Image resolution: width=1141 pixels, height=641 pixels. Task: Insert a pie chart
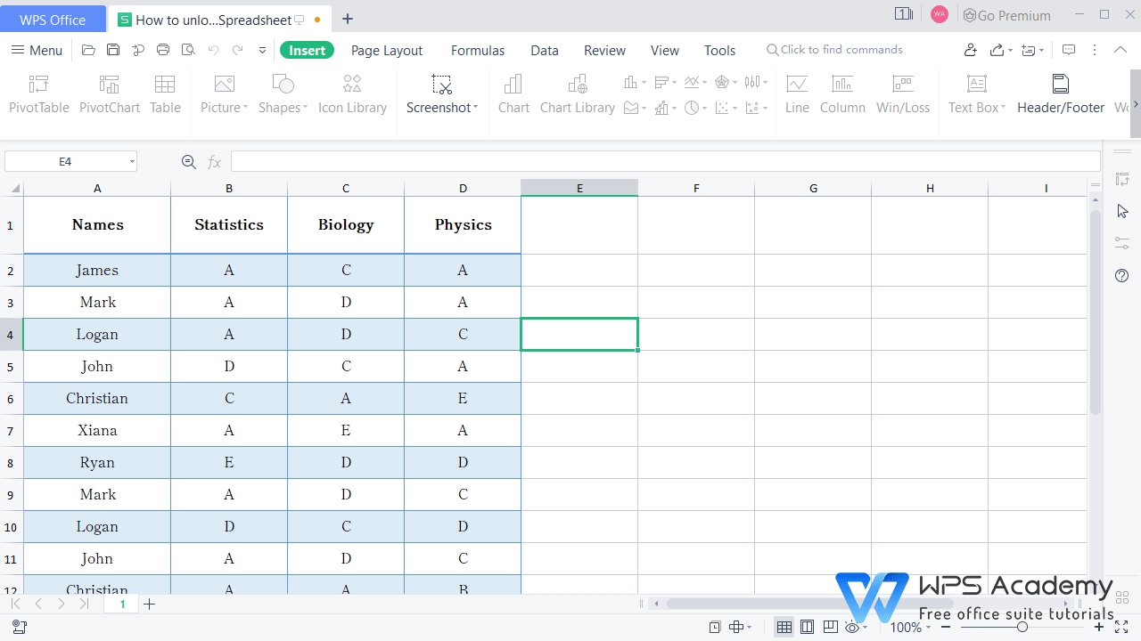(x=692, y=108)
